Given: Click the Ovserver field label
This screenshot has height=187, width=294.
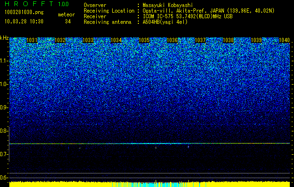Looking at the screenshot, I should point(95,5).
